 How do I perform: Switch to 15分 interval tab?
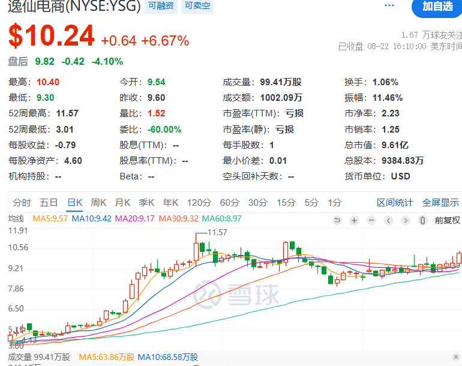point(286,203)
